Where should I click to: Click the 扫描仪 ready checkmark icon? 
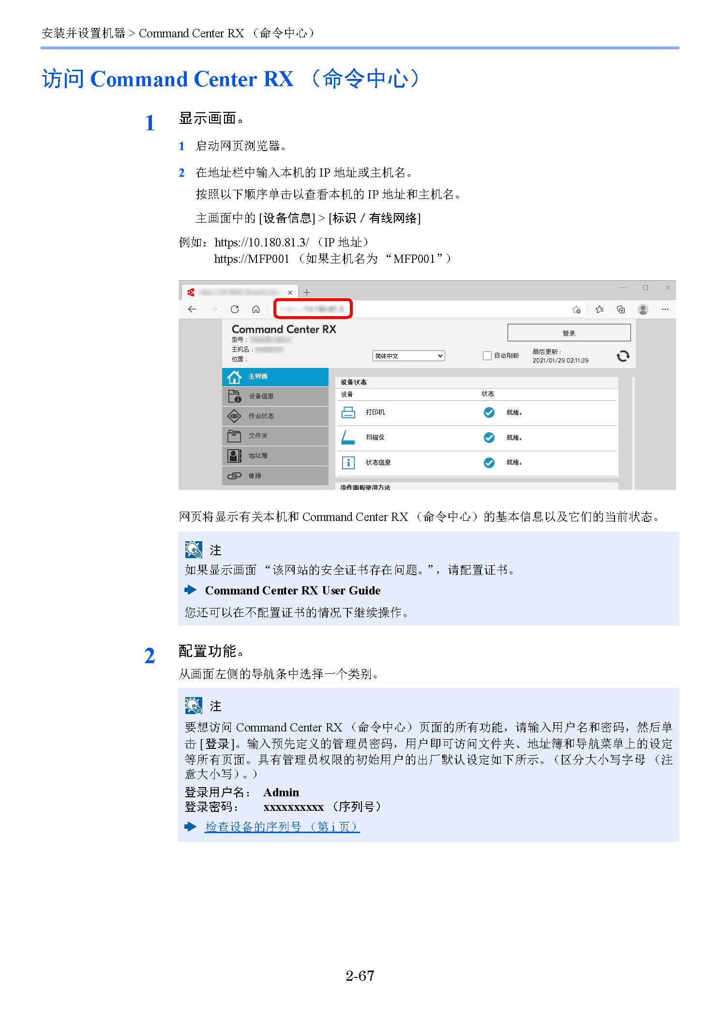click(x=489, y=438)
